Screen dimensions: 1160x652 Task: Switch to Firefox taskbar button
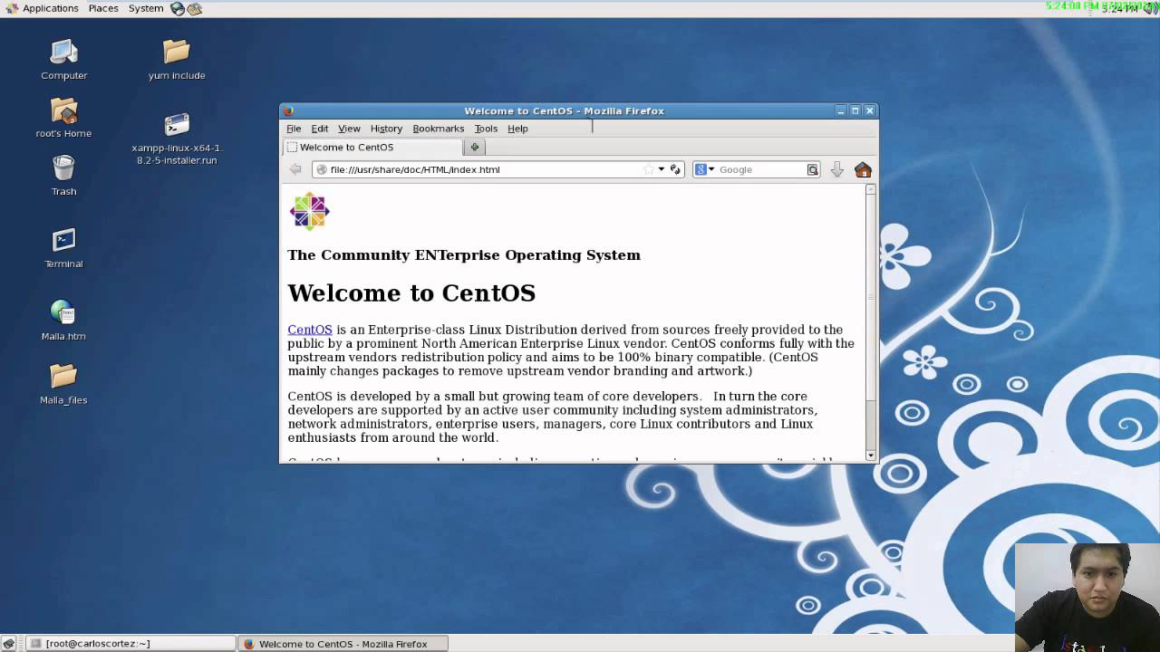point(344,644)
